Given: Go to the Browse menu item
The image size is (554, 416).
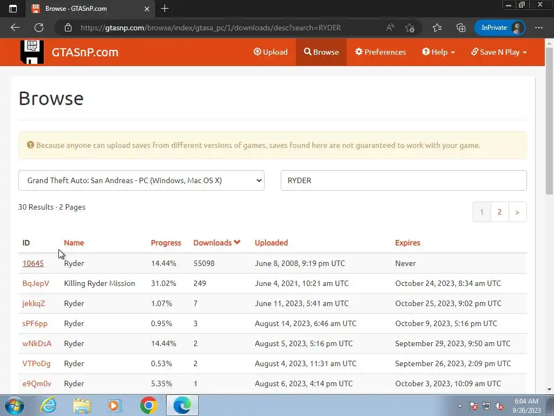Looking at the screenshot, I should click(x=321, y=52).
